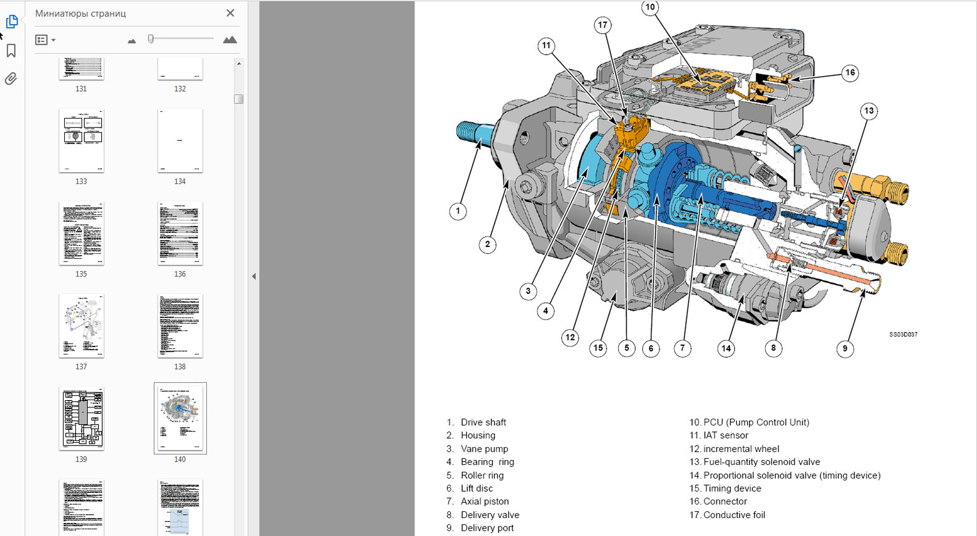
Task: Click the enlarge thumbnail size icon
Action: point(230,40)
